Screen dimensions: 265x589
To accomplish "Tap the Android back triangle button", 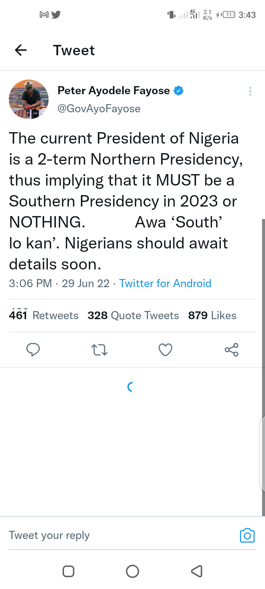I will [197, 571].
